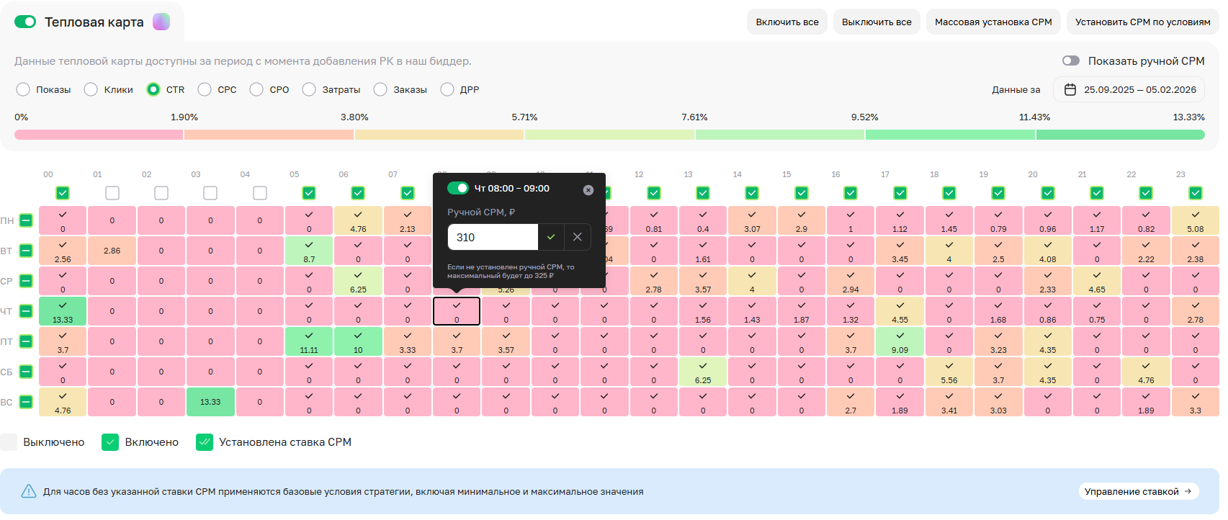Click the green minus icon for ПН row
Viewport: 1228px width, 520px height.
click(x=26, y=220)
